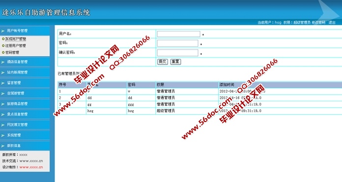Screen dimensions: 342x182
Task: Focus the 确认密码 input field
Action: [x=177, y=53]
